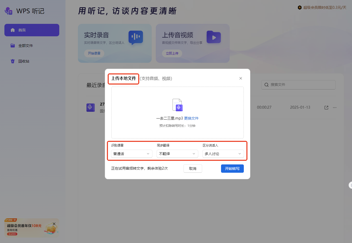Open the 区分说话人 speaker dropdown

[223, 154]
